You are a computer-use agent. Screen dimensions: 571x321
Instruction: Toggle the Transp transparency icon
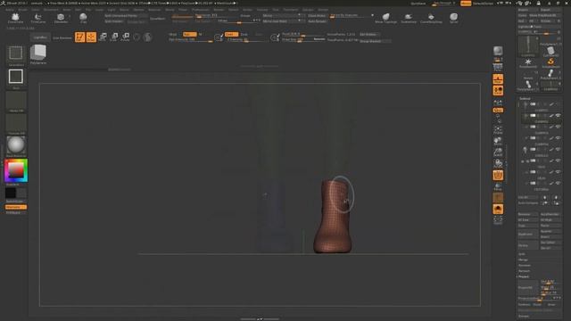tap(498, 186)
